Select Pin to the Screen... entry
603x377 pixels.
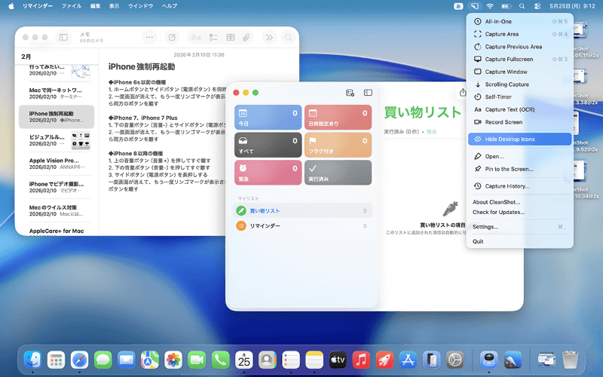[x=519, y=169]
